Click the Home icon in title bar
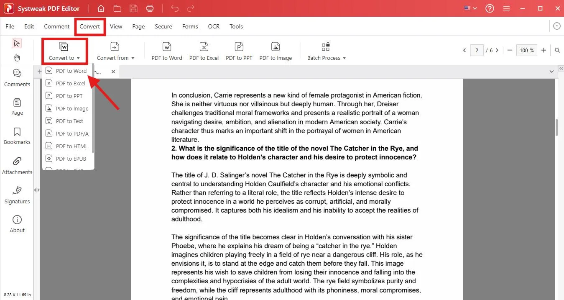Screen dimensions: 564x300 [x=101, y=8]
